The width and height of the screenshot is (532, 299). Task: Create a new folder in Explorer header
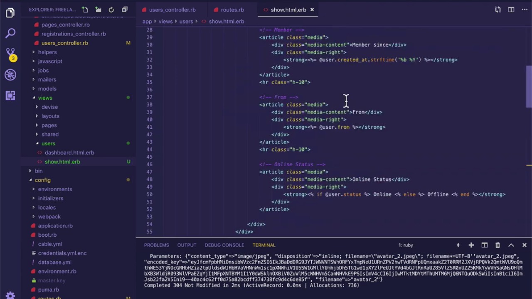[x=98, y=10]
